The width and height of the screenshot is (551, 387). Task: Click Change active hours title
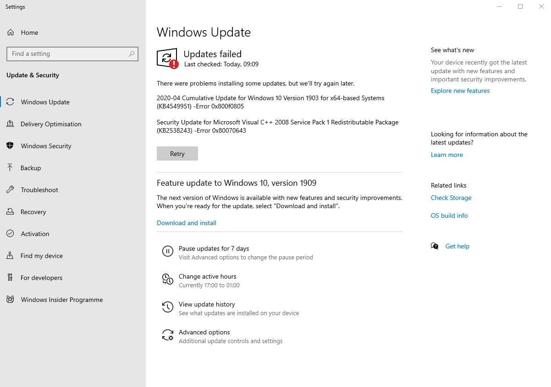coord(208,276)
